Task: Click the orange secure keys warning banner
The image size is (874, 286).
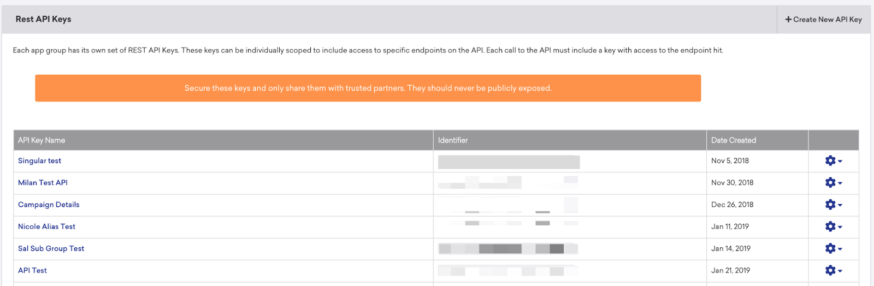Action: coord(368,88)
